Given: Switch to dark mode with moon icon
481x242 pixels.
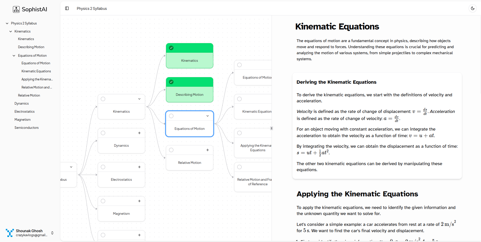Looking at the screenshot, I should coord(472,8).
